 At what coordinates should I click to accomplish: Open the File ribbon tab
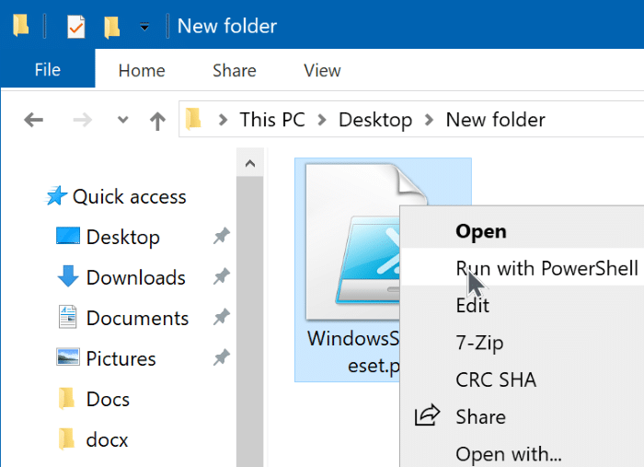click(48, 69)
